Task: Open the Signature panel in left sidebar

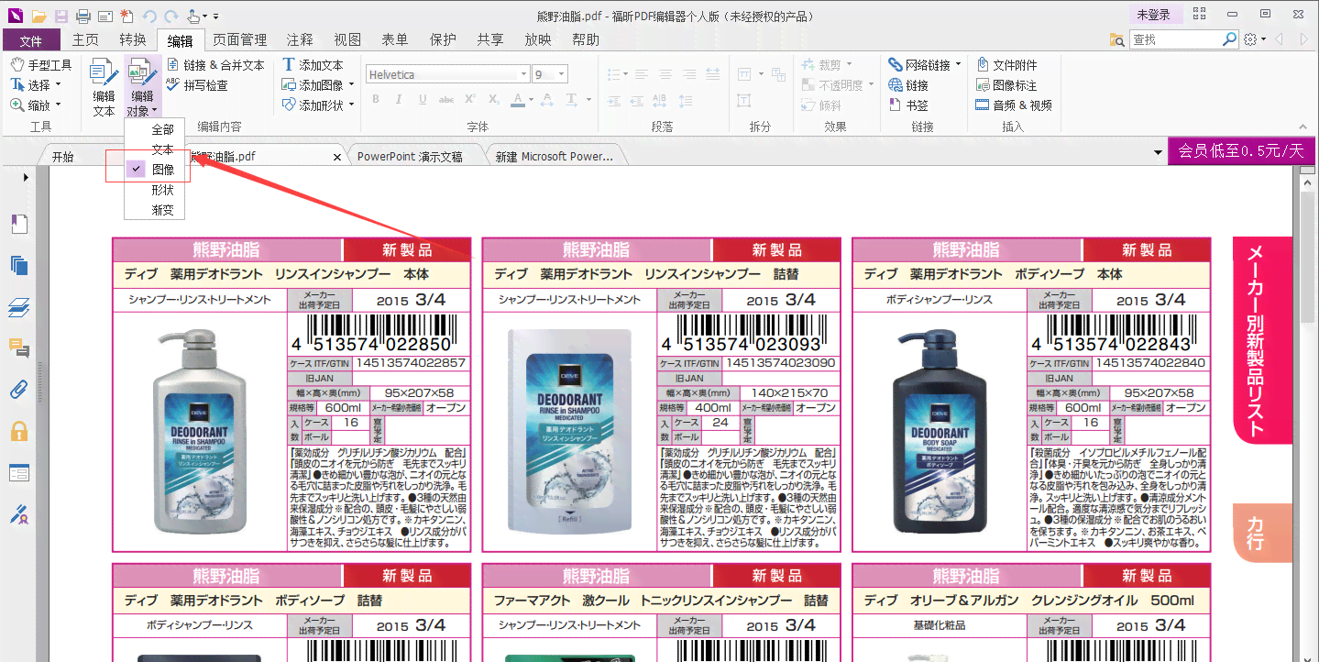Action: click(x=19, y=513)
